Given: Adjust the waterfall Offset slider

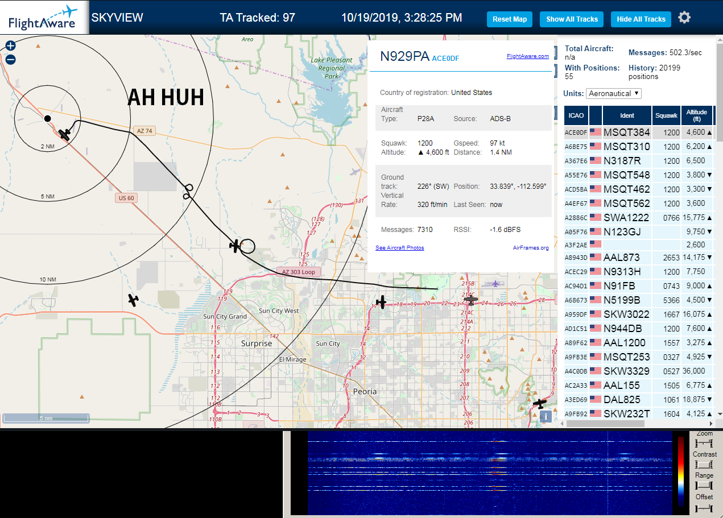Looking at the screenshot, I should tap(704, 507).
